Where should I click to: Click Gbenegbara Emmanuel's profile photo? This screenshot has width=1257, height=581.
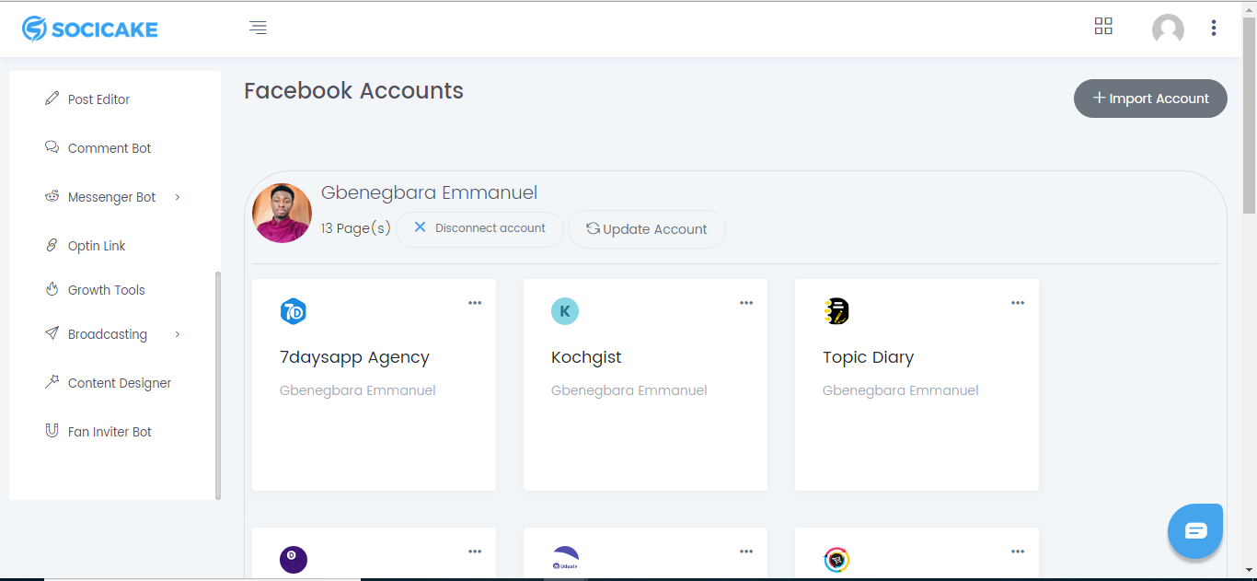point(283,213)
